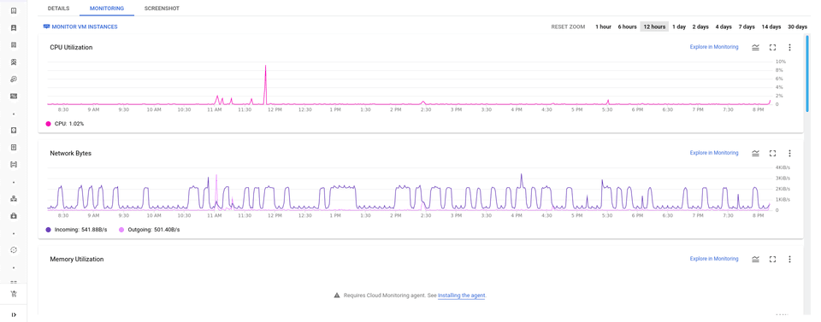Set time range to 6 hours
The image size is (821, 322).
pos(627,26)
